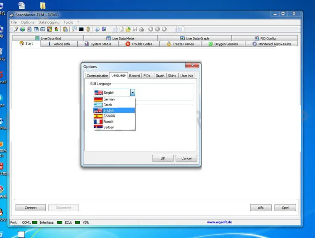Choose Greek from language list
Image resolution: width=315 pixels, height=238 pixels.
pos(114,105)
